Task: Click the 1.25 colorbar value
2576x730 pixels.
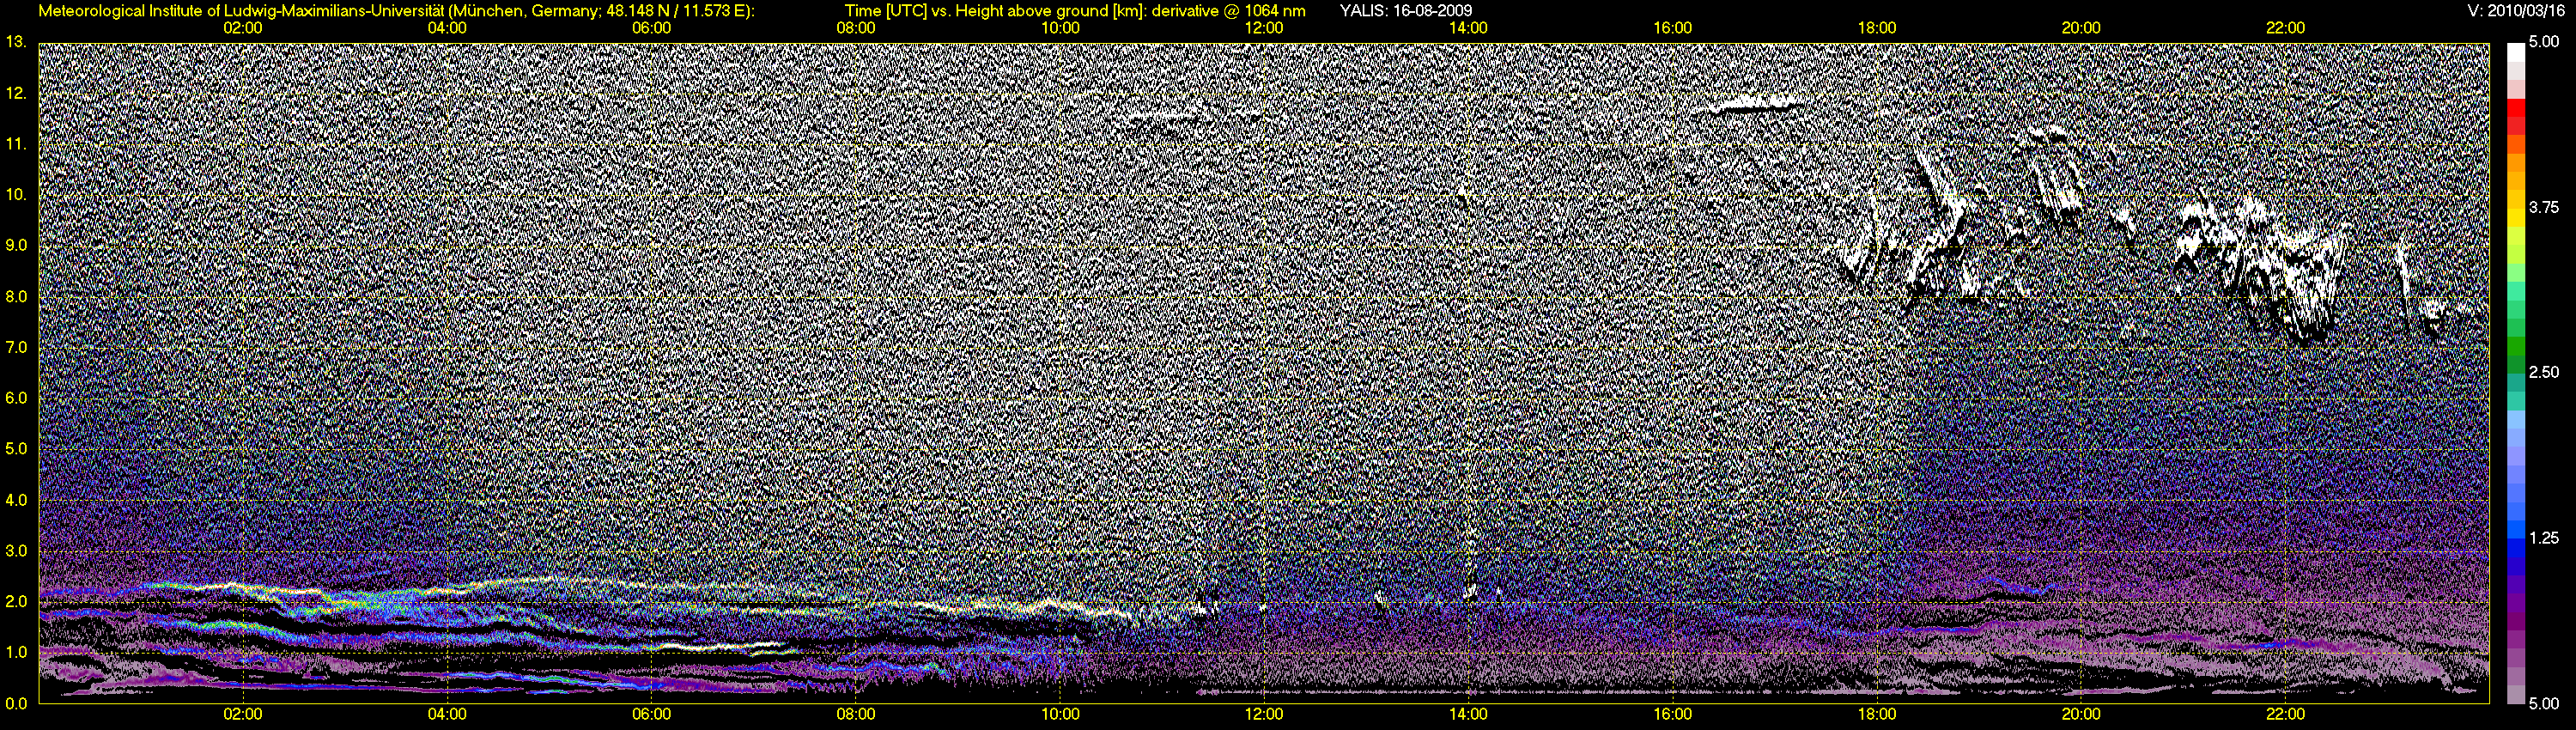Action: [x=2544, y=538]
